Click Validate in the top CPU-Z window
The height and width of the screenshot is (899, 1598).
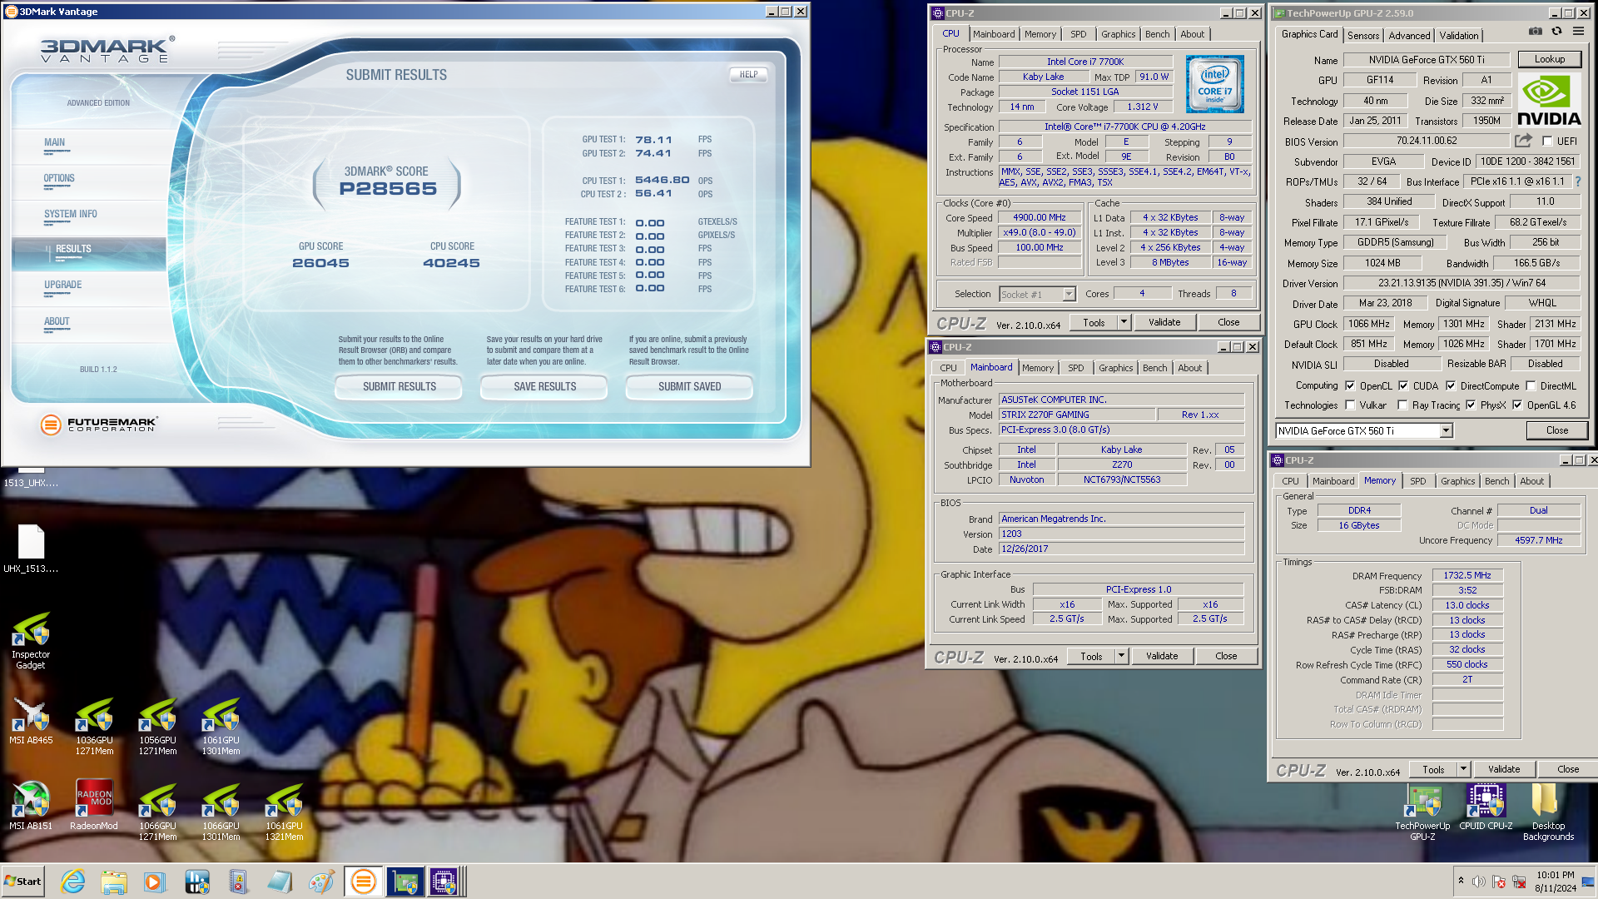point(1164,322)
